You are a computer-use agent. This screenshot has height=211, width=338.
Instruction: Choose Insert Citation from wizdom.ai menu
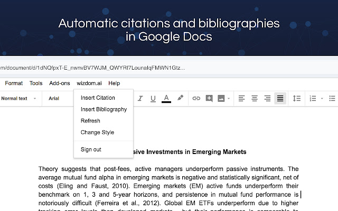98,98
